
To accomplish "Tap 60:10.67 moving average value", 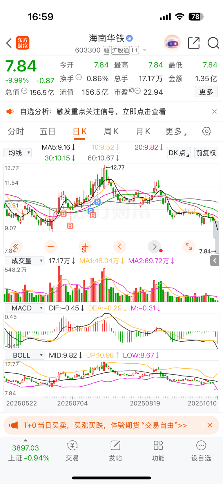I will coord(104,158).
